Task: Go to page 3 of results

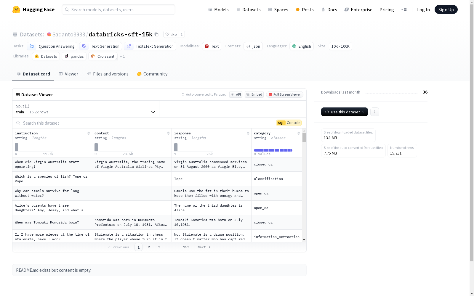Action: point(159,247)
